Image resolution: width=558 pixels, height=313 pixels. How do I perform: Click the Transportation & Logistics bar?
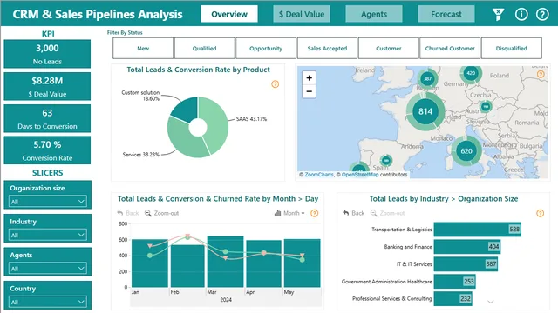coord(477,230)
